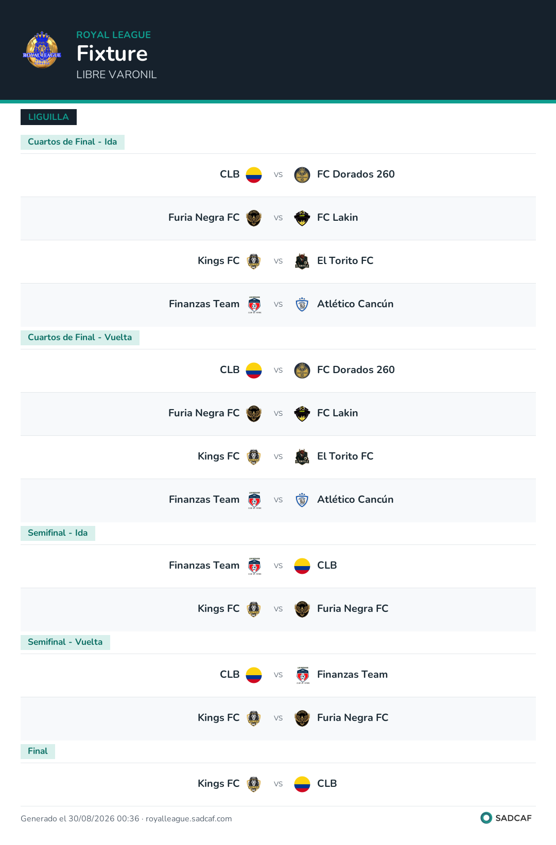Click Atlético Cancún shield in Cuartos Vuelta
This screenshot has height=845, width=556.
(302, 500)
